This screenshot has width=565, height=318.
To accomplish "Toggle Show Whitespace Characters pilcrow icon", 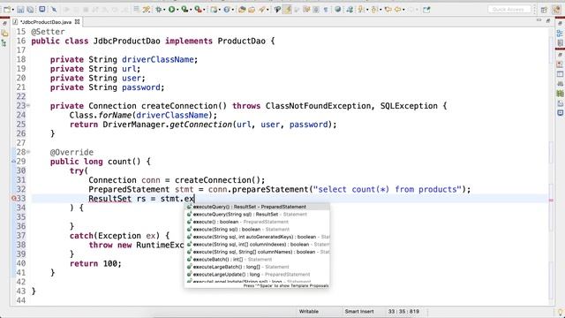I will click(x=326, y=10).
